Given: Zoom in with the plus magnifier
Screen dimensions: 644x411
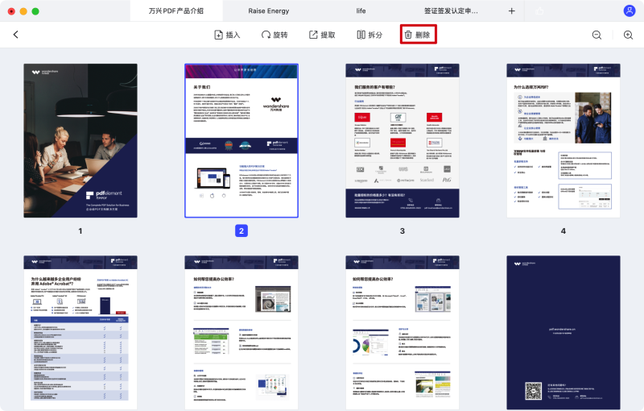Looking at the screenshot, I should click(628, 35).
